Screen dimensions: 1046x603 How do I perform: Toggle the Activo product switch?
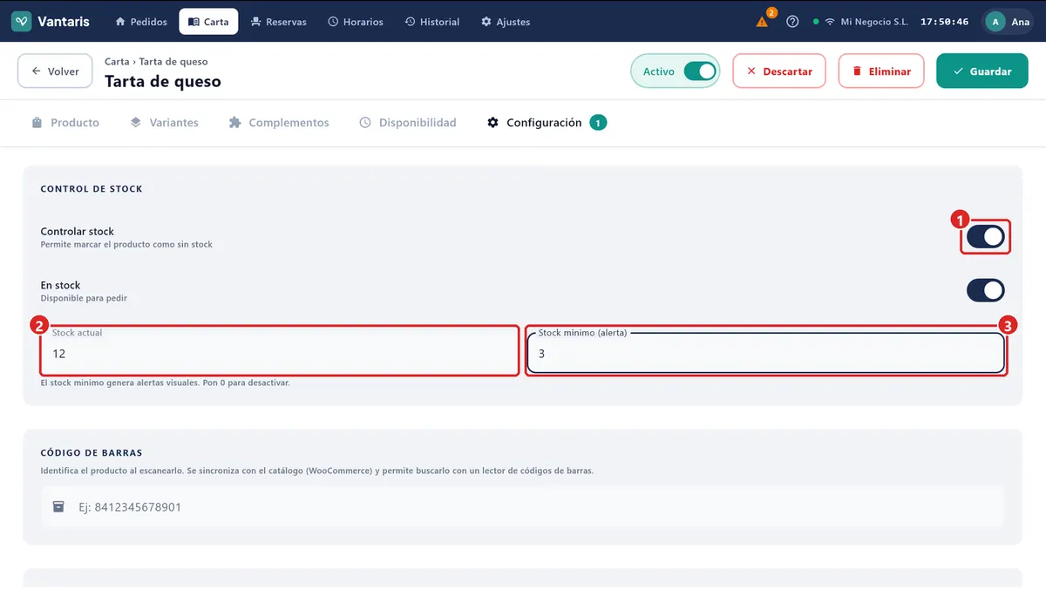tap(700, 71)
